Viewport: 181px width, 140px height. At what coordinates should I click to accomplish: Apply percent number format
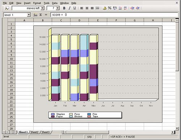pos(110,8)
